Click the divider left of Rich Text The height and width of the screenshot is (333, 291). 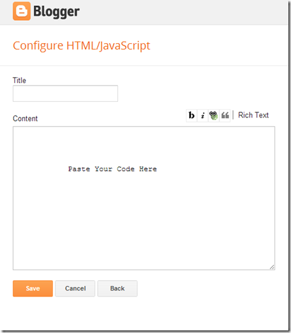click(x=233, y=115)
